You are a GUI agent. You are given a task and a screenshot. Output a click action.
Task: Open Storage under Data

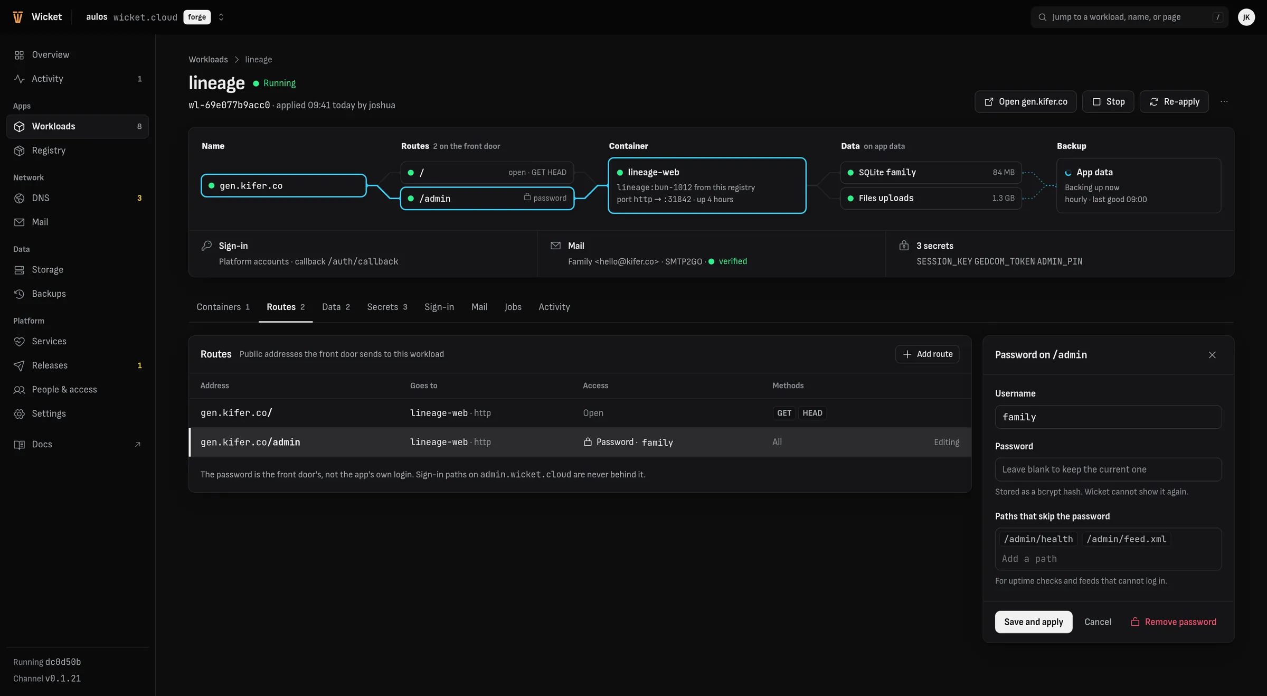(x=77, y=270)
